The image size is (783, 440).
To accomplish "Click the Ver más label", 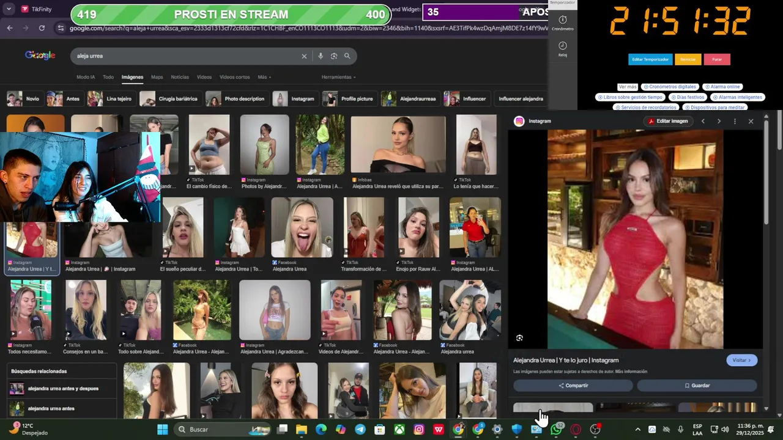I will [628, 87].
